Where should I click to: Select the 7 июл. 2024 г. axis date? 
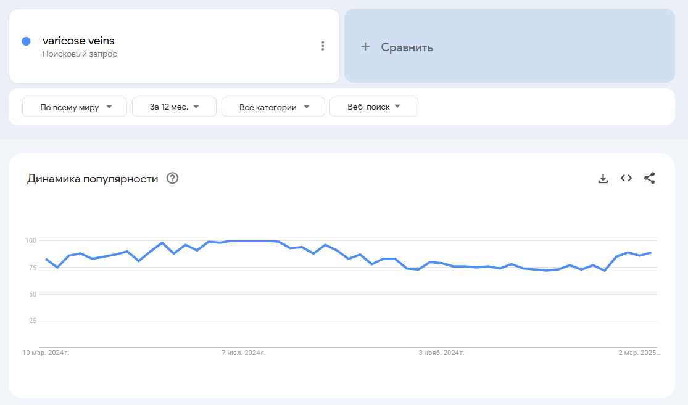[244, 353]
